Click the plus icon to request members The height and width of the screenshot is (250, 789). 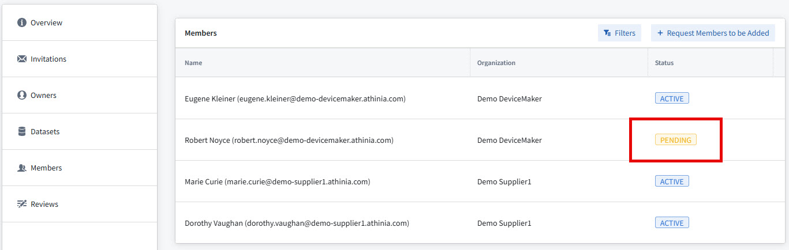(660, 33)
